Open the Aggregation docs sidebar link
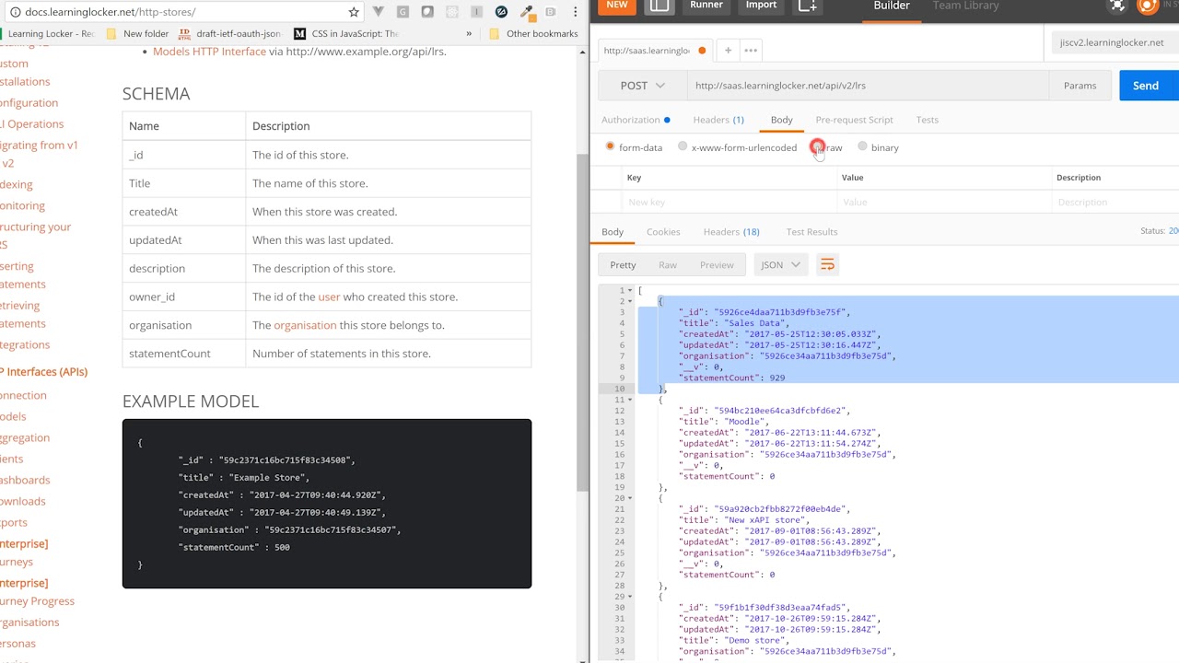 tap(25, 437)
